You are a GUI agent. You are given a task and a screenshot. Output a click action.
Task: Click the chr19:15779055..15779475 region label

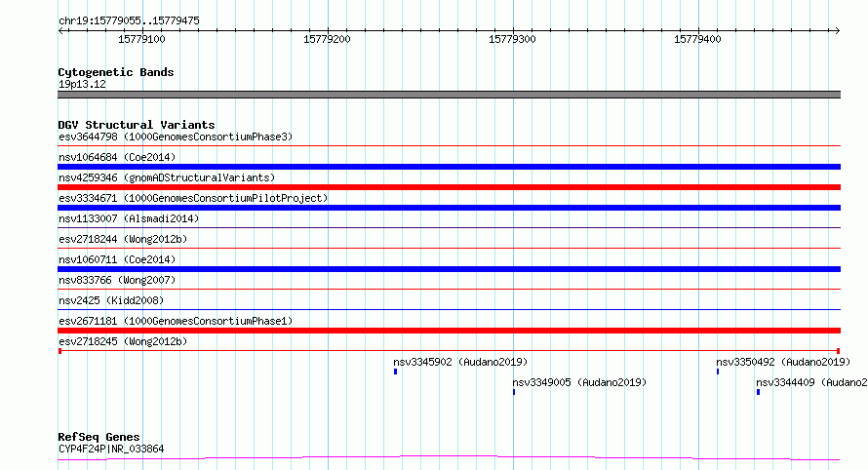[x=129, y=21]
